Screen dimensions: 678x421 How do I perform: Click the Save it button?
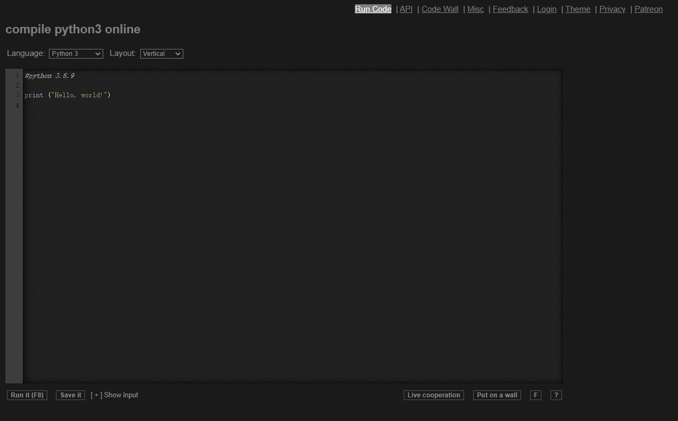[x=70, y=395]
